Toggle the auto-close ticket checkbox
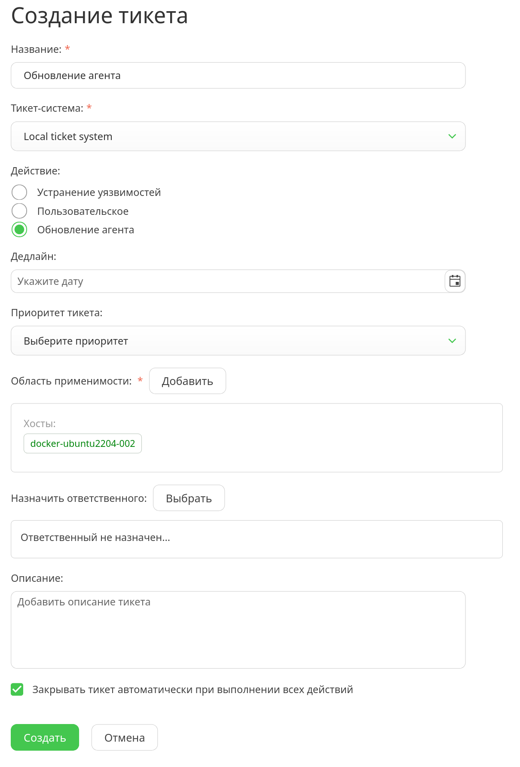The width and height of the screenshot is (520, 767). 17,690
